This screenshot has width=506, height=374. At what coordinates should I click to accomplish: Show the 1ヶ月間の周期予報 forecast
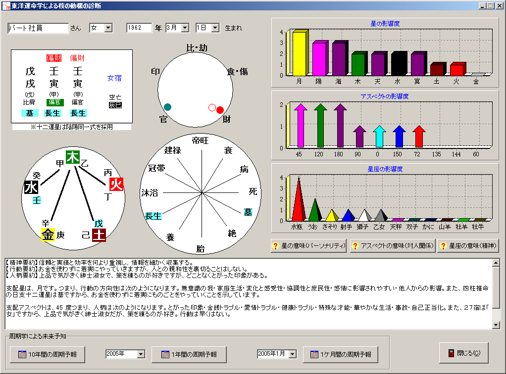[x=341, y=354]
